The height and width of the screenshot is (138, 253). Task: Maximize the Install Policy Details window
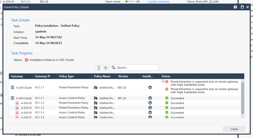click(x=242, y=7)
